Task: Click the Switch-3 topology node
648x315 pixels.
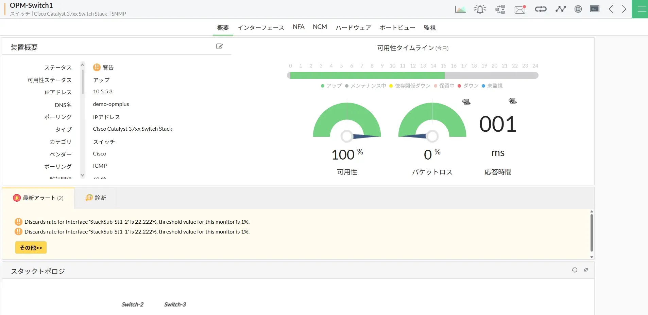Action: pyautogui.click(x=175, y=304)
